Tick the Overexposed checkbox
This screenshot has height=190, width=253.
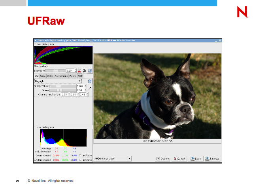pos(80,156)
